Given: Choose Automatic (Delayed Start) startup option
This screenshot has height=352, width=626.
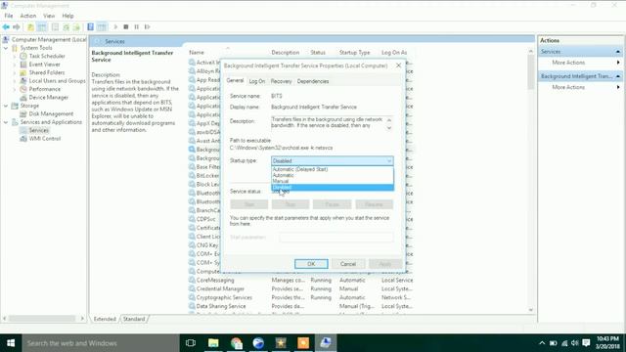Looking at the screenshot, I should tap(333, 169).
